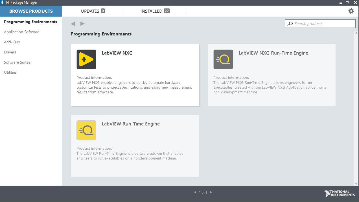Click the Programming Environments heading

(101, 34)
